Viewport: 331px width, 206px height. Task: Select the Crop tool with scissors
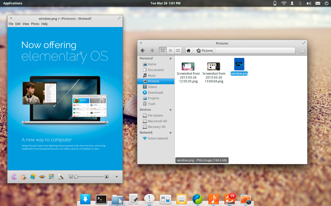(x=24, y=177)
